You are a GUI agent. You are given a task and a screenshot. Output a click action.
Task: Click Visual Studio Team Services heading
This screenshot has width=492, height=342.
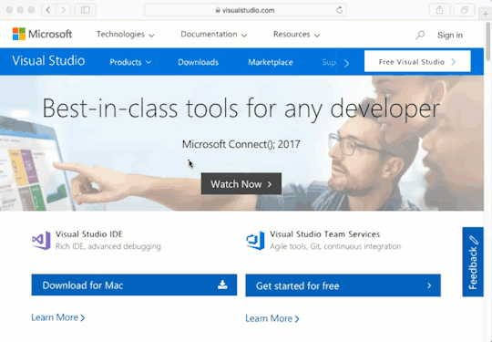coord(325,234)
